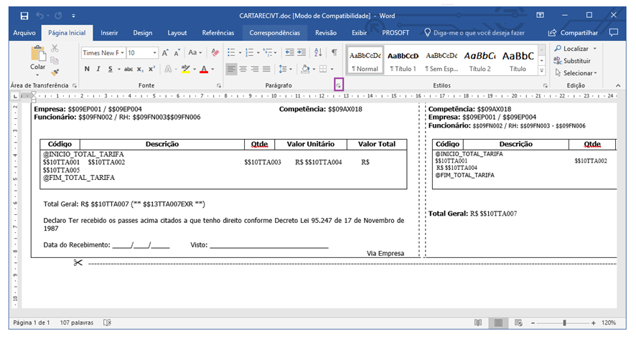Screen dimensions: 636x339
Task: Decrease font size with shrink font icon
Action: pyautogui.click(x=177, y=52)
